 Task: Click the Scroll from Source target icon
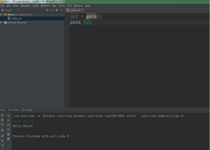point(47,10)
